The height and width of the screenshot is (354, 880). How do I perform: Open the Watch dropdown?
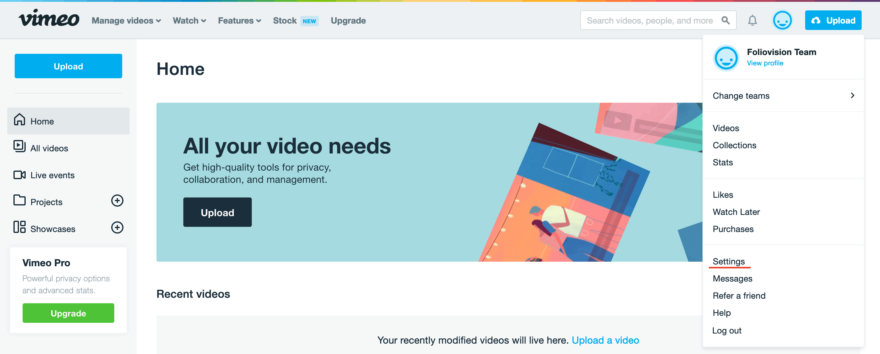click(x=189, y=20)
